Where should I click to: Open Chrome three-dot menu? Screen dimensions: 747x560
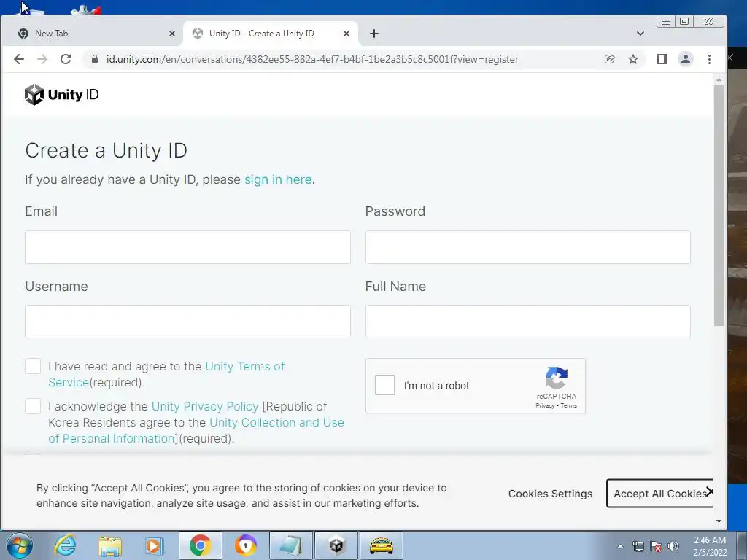coord(709,59)
